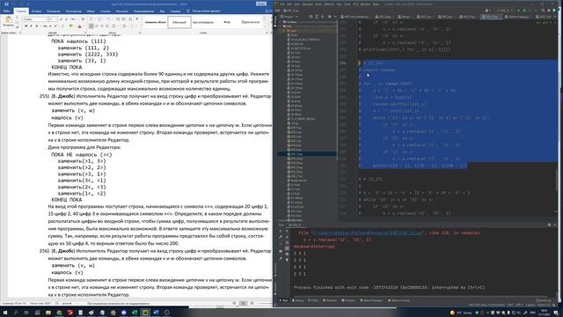
Task: Toggle Bold formatting in Word
Action: pos(26,26)
